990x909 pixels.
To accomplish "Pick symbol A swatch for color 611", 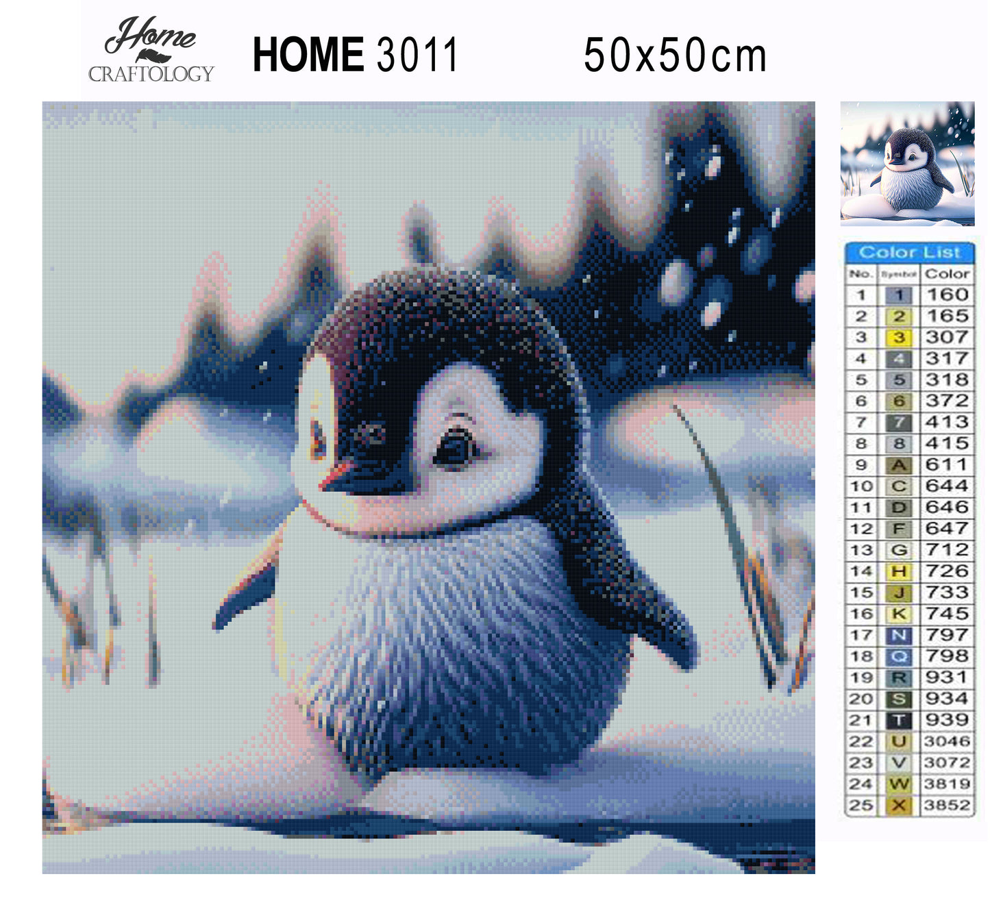I will [x=899, y=465].
